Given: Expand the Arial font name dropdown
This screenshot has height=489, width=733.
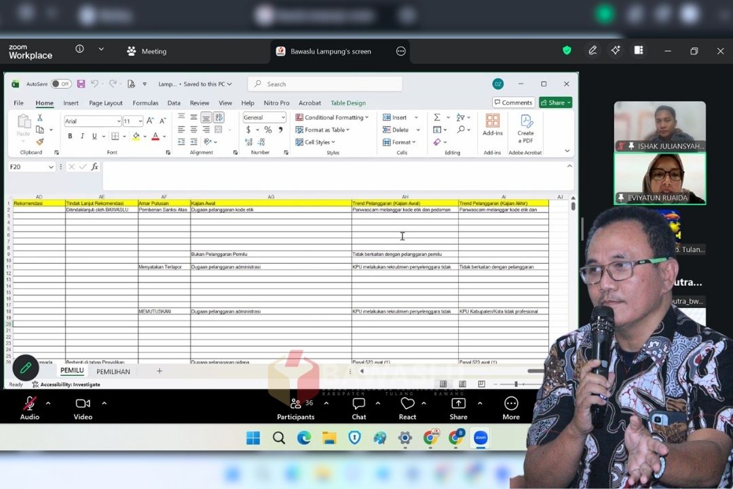Looking at the screenshot, I should click(118, 121).
